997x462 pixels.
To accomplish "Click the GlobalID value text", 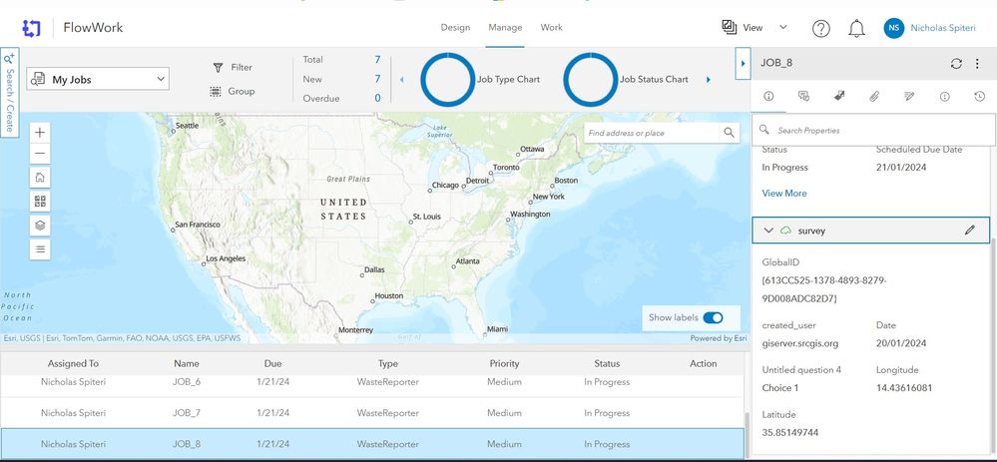I will (824, 289).
